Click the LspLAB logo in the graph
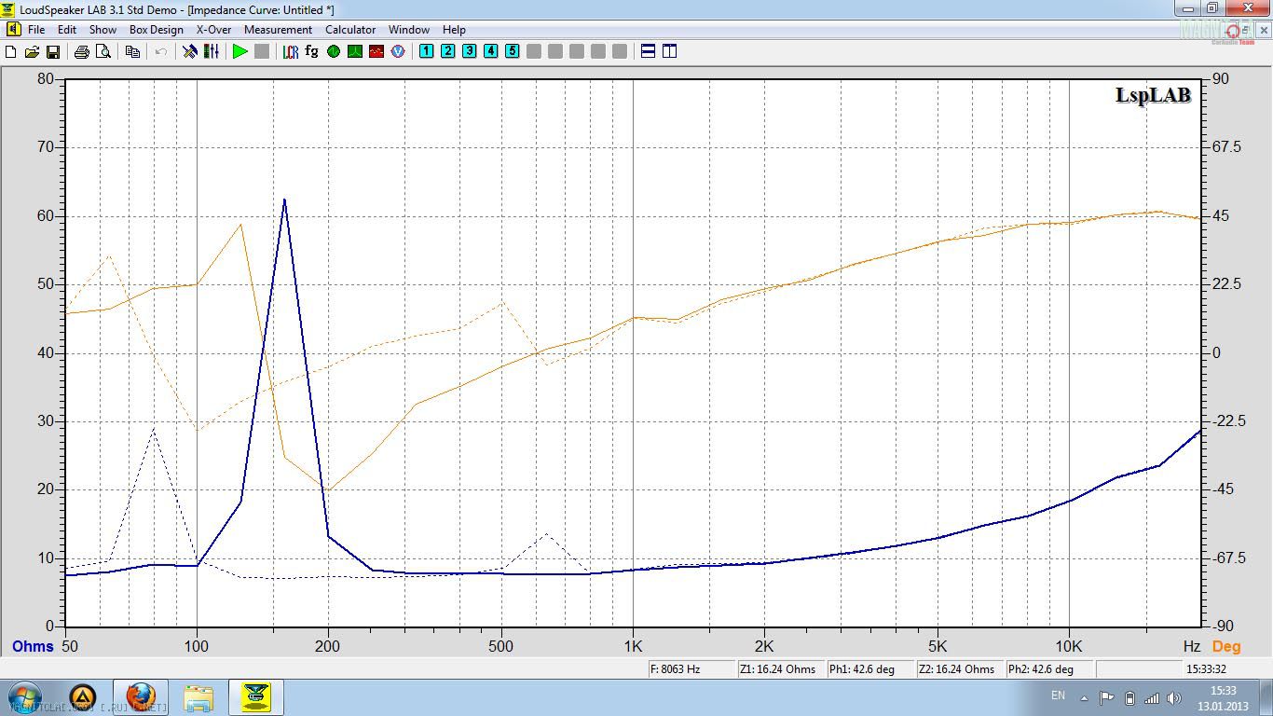 [x=1153, y=95]
